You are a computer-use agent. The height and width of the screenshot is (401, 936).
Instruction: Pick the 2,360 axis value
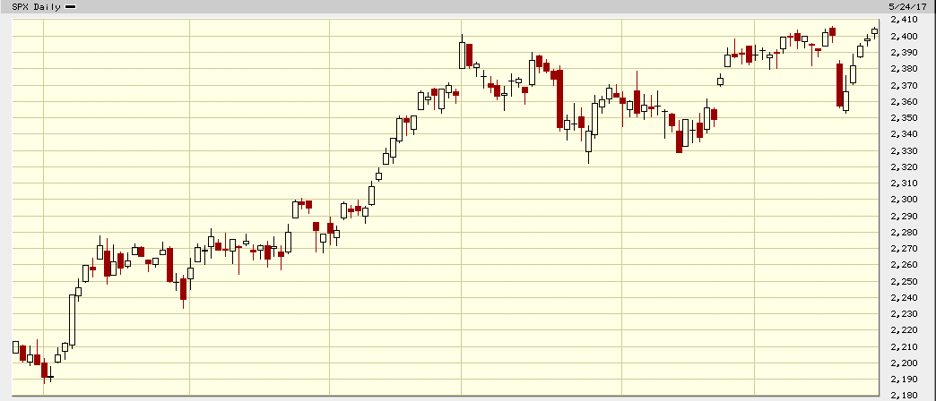coord(904,101)
